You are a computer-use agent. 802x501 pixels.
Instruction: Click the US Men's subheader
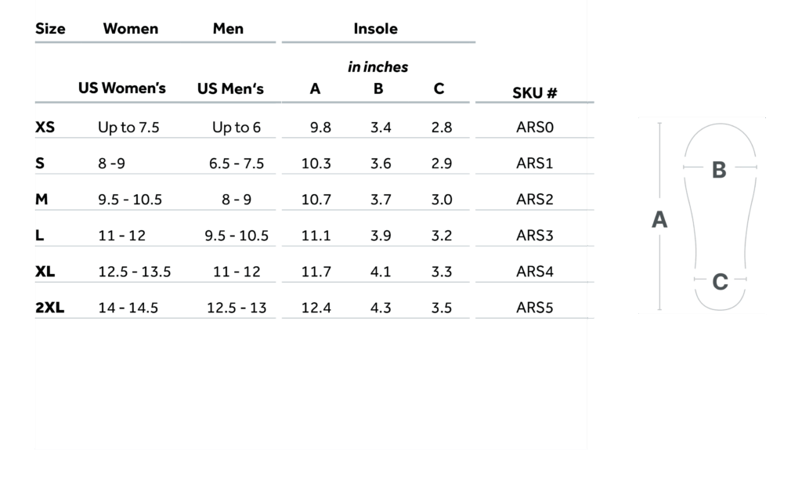coord(230,88)
